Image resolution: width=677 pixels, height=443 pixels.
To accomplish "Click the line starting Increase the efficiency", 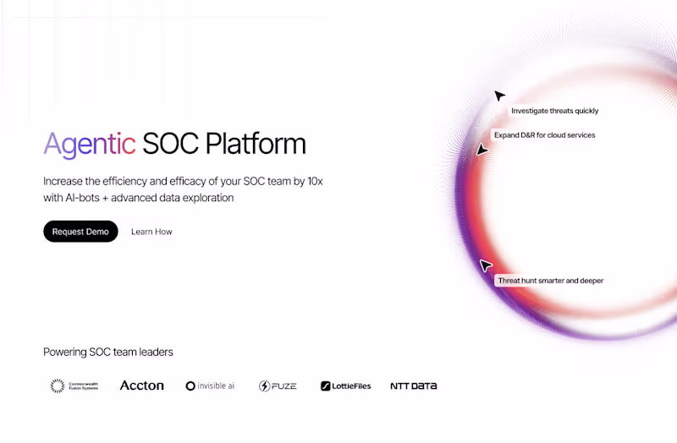I will pos(184,181).
